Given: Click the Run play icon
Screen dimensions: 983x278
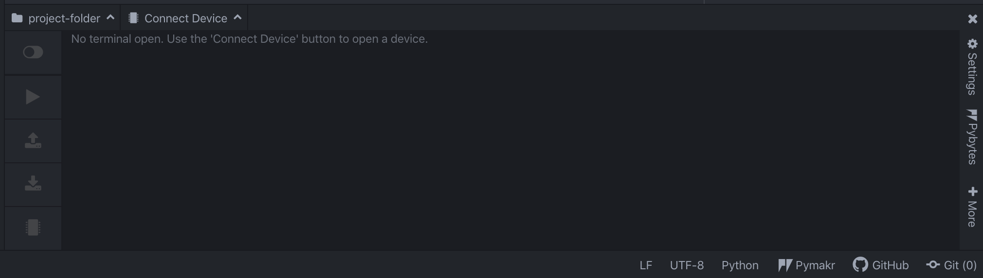Looking at the screenshot, I should [33, 97].
